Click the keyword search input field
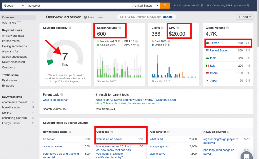This screenshot has height=159, width=259. coord(79,6)
